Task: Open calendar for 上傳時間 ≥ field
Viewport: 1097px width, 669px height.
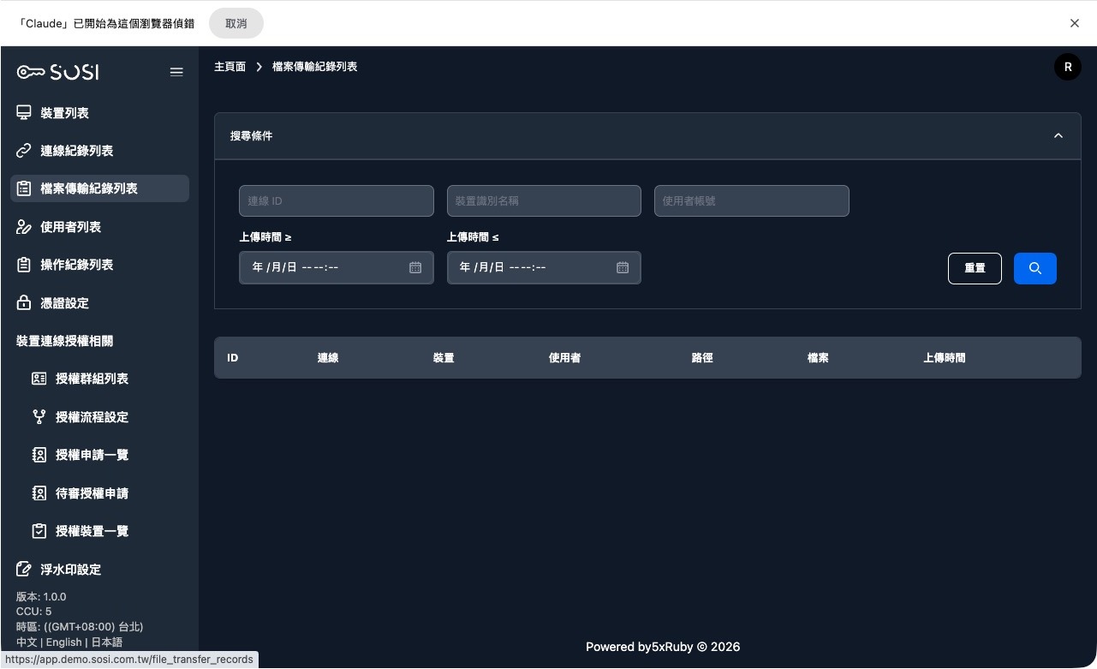Action: click(x=415, y=267)
